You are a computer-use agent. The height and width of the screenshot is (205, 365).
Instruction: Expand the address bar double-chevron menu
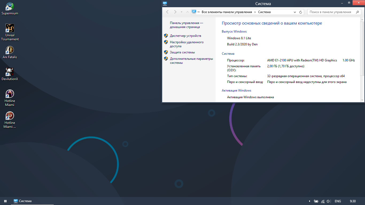coord(199,12)
